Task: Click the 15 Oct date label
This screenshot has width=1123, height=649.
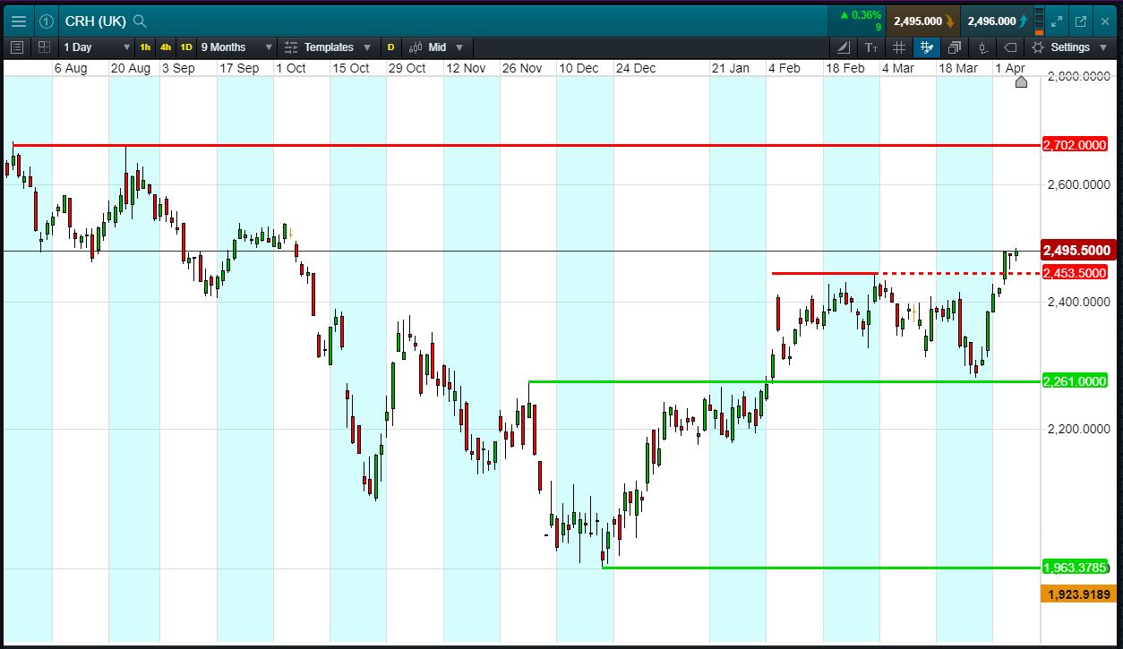Action: tap(350, 68)
